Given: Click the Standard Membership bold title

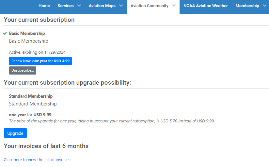Looking at the screenshot, I should pos(31,96).
